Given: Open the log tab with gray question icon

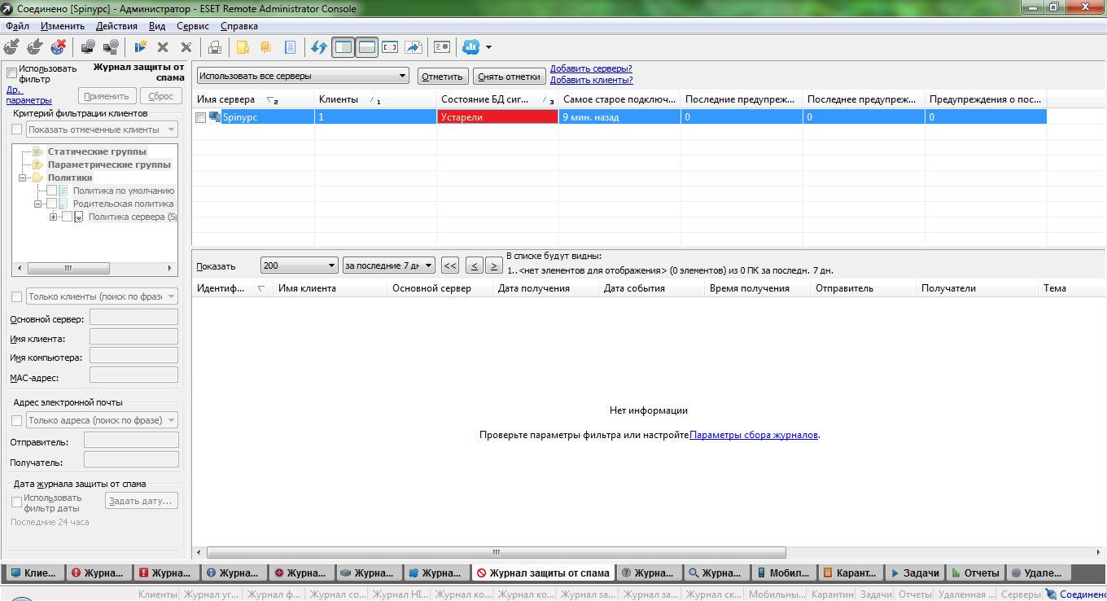Looking at the screenshot, I should [x=649, y=572].
